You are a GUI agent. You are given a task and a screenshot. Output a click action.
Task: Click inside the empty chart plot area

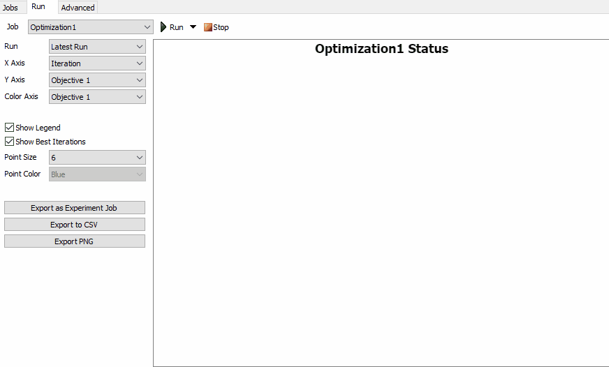point(381,209)
